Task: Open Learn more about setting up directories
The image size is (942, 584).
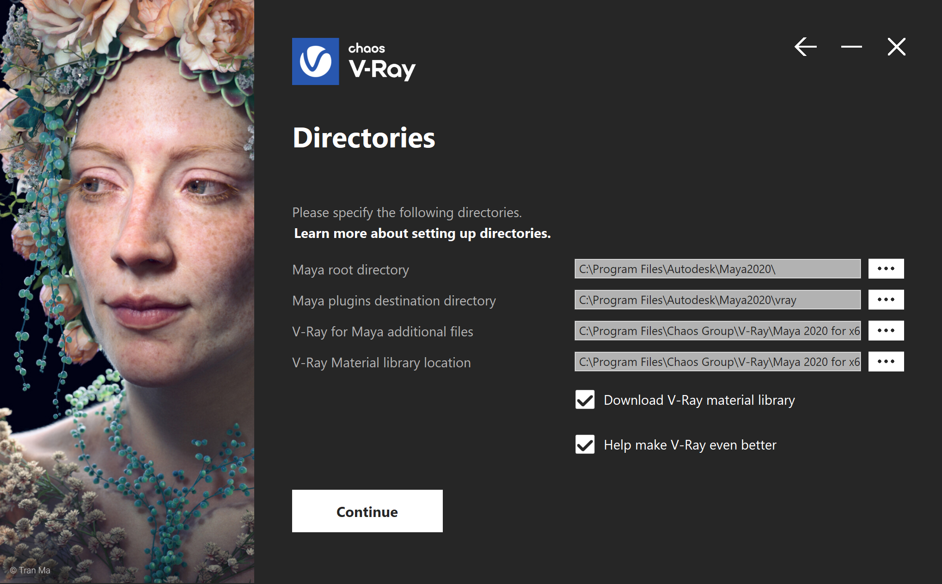Action: click(x=422, y=233)
